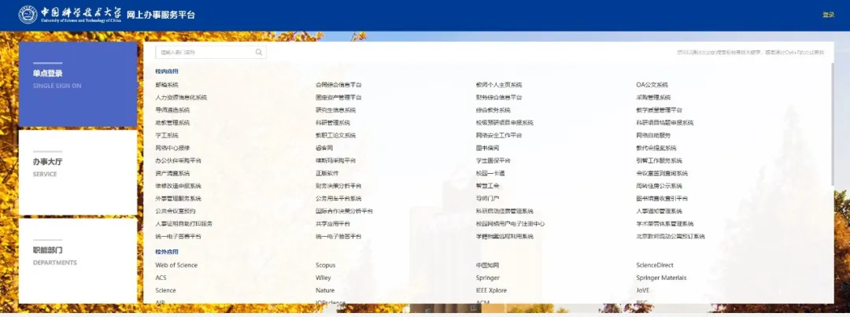This screenshot has width=850, height=317.
Task: Open 校园一卡通 link
Action: pyautogui.click(x=490, y=173)
